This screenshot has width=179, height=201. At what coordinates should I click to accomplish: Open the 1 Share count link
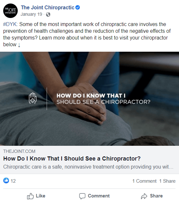pyautogui.click(x=167, y=181)
